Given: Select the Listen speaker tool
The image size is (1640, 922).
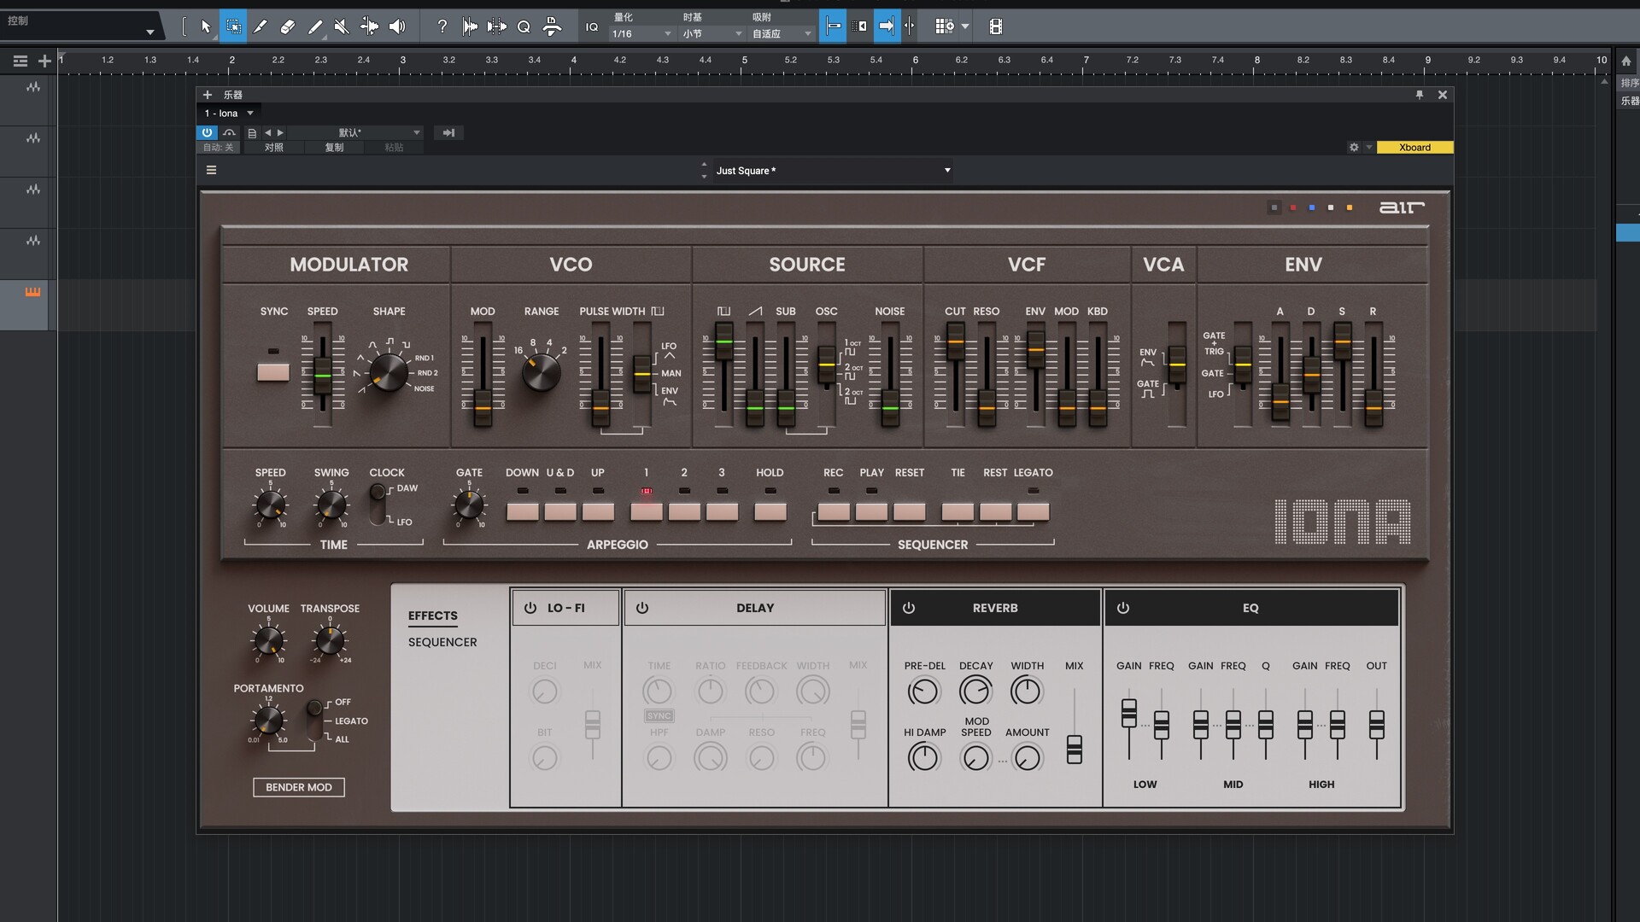Looking at the screenshot, I should pos(397,26).
